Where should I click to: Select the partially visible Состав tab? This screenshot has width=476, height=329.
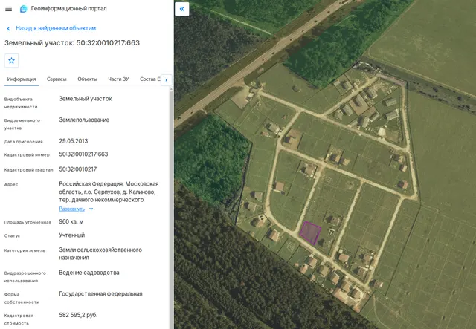(x=150, y=79)
